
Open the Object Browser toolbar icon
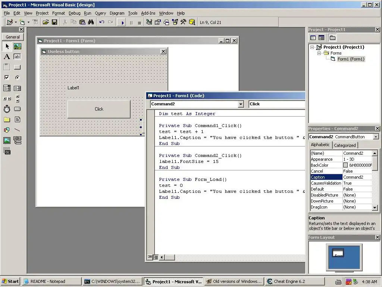coord(175,22)
